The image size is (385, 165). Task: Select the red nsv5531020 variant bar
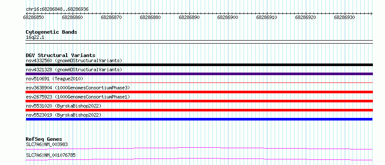coord(199,110)
